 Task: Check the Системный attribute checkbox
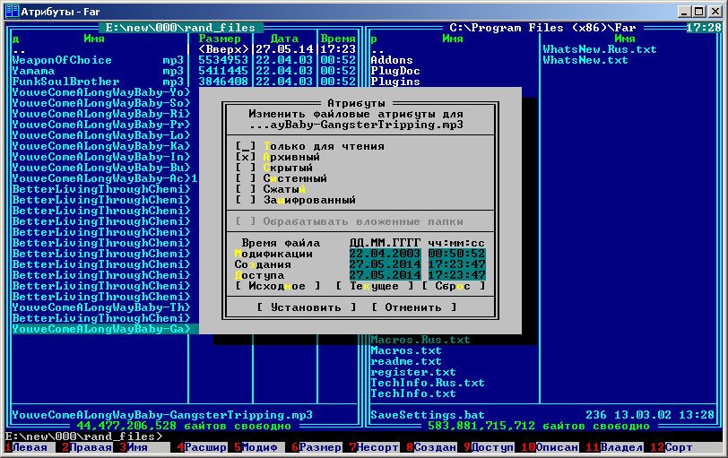tap(245, 178)
